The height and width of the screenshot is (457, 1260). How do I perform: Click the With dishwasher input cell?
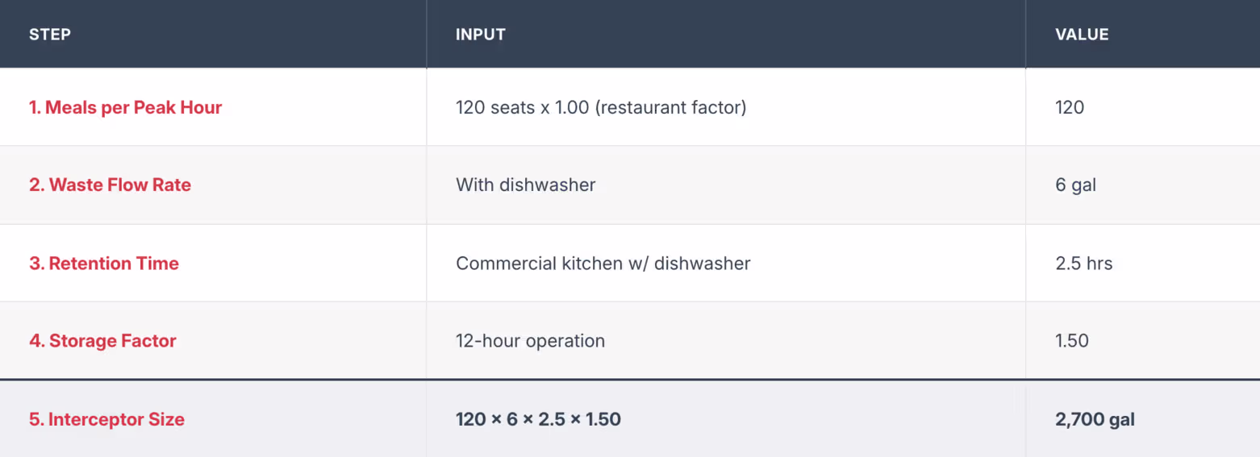(x=526, y=185)
